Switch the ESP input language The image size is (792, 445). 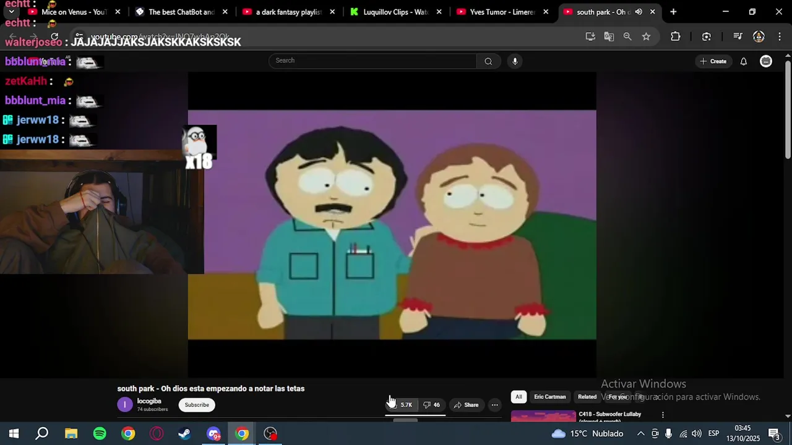pos(713,434)
